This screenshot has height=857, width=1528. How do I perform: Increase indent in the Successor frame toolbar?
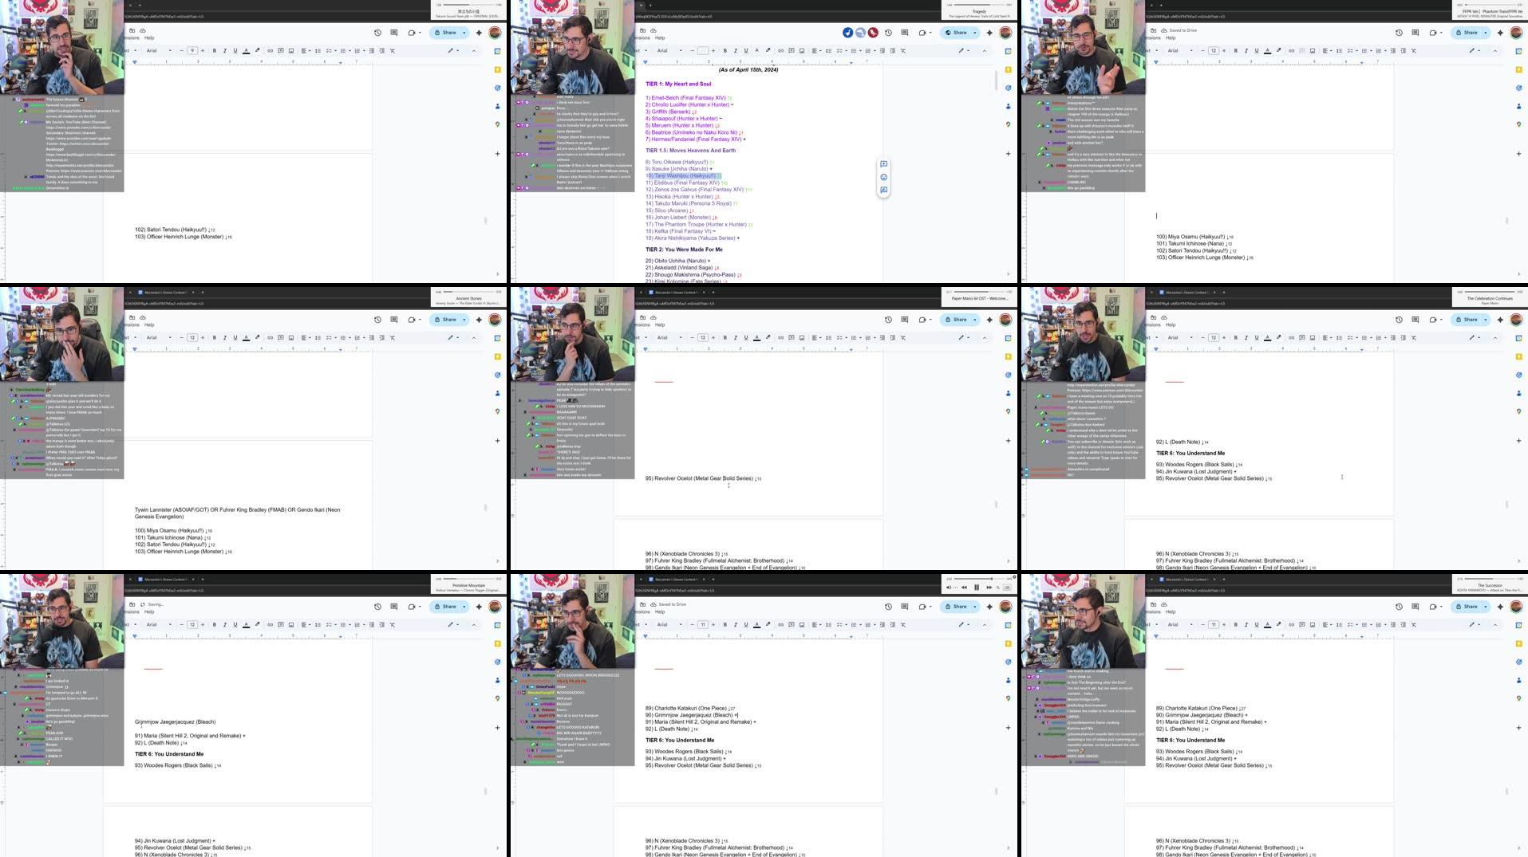click(1403, 625)
